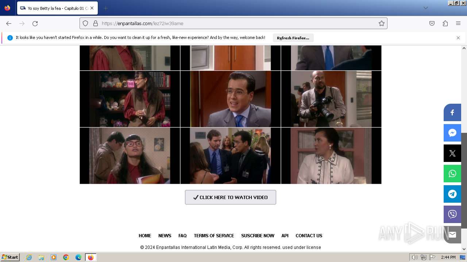Select thumbnail of photographer with camera
467x262 pixels.
(331, 99)
